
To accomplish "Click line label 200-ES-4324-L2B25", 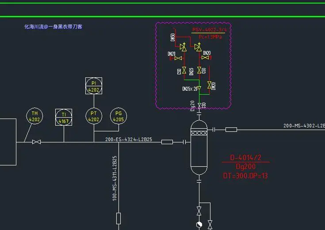I will 129,139.
